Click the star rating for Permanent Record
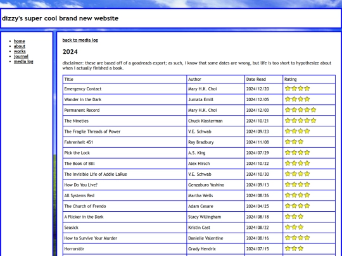The height and width of the screenshot is (256, 342). click(300, 110)
